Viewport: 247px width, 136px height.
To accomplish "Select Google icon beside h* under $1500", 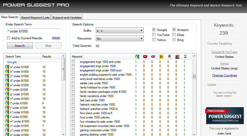I will [7, 99].
